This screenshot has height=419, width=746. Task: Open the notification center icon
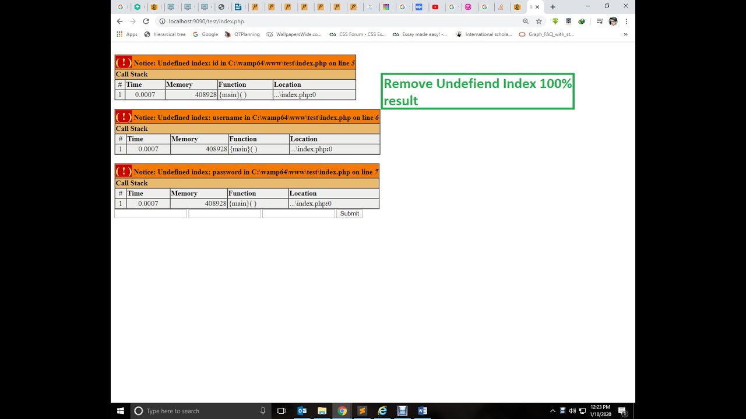[x=622, y=411]
